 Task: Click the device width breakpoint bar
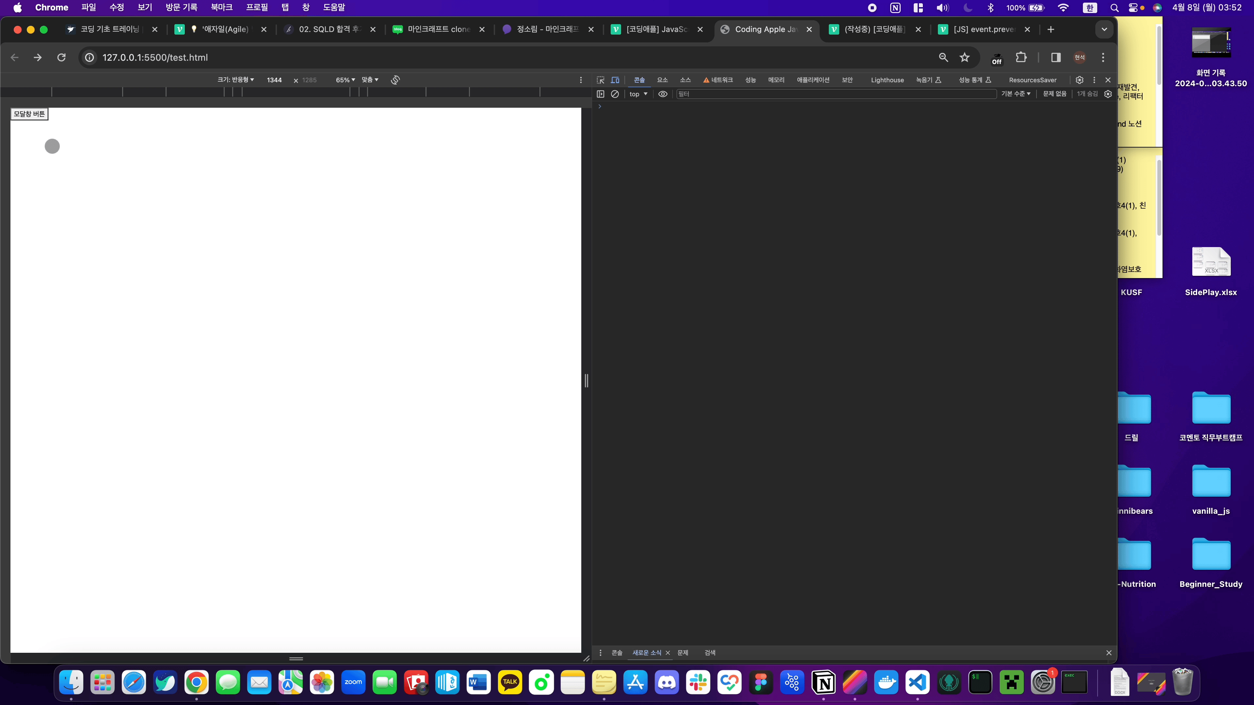pos(296,92)
